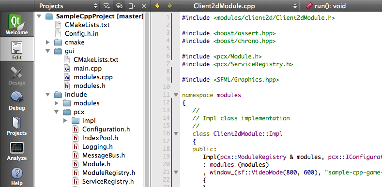Select Module.h header file
This screenshot has height=187, width=382.
pos(96,164)
